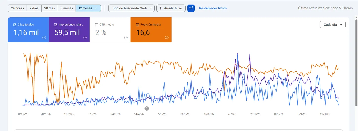Click the scrollbar up arrow

pos(356,17)
